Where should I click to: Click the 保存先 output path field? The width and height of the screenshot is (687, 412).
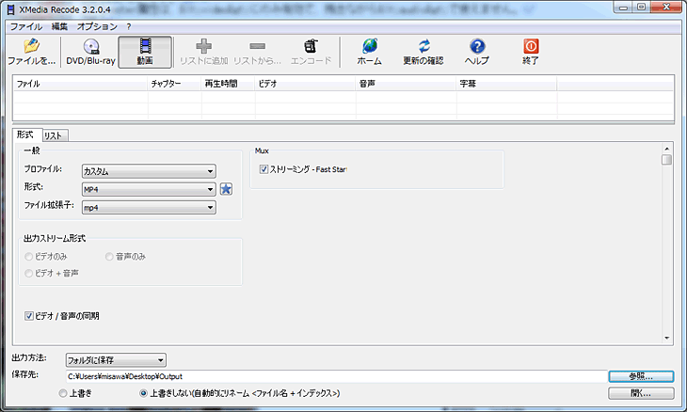(337, 376)
